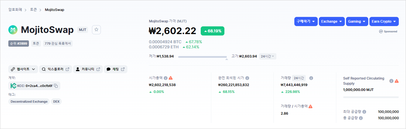Click external link icon on 채팅
This screenshot has height=129, width=406.
coord(123,69)
